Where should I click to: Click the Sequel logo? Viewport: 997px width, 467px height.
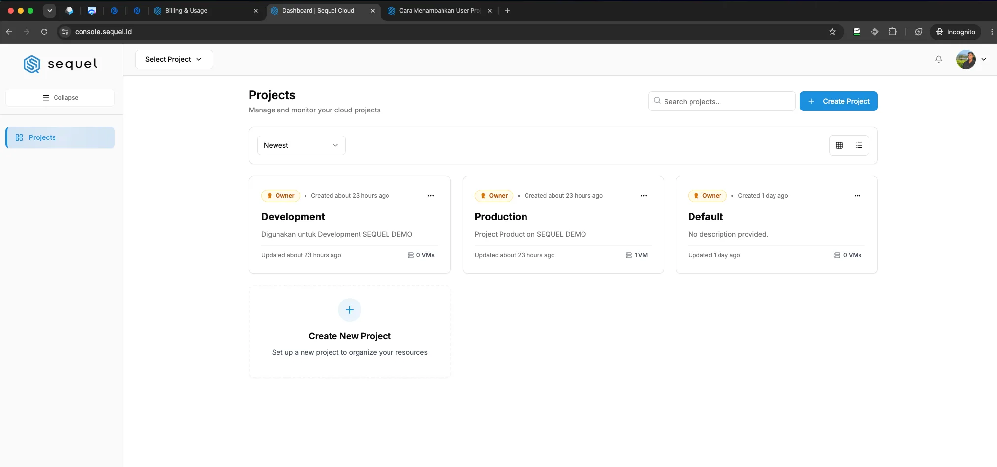tap(60, 64)
